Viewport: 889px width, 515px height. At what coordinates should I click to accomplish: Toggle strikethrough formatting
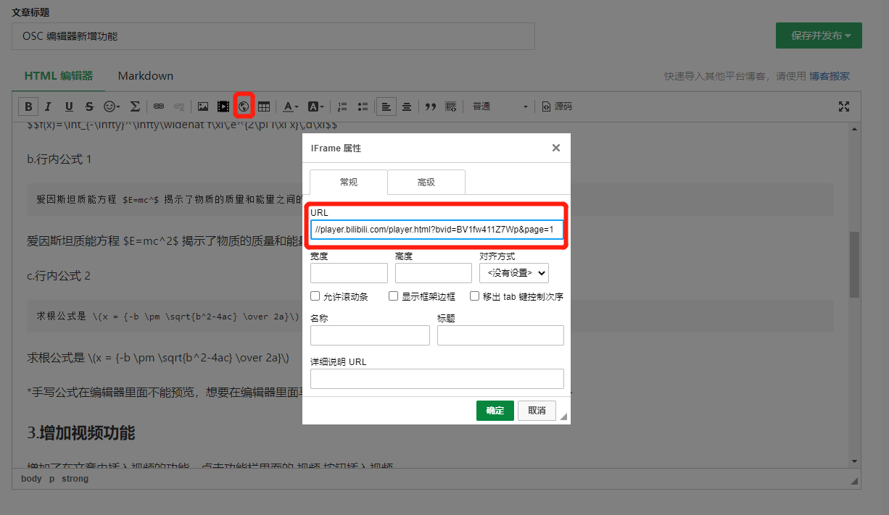click(89, 106)
